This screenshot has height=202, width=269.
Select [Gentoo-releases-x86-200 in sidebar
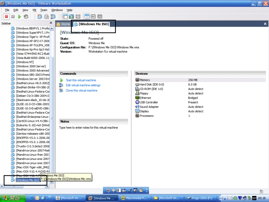pos(33,134)
